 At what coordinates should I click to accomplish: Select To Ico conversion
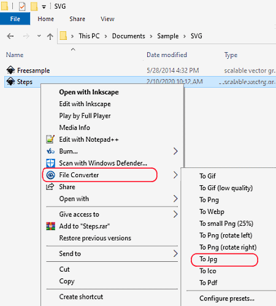click(208, 271)
